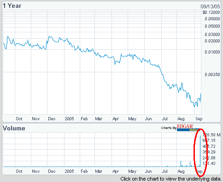
Task: Select the '0.00250' price axis label
Action: click(212, 75)
